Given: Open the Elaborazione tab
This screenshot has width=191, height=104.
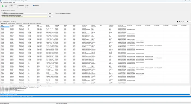Looking at the screenshot, I should [39, 23].
